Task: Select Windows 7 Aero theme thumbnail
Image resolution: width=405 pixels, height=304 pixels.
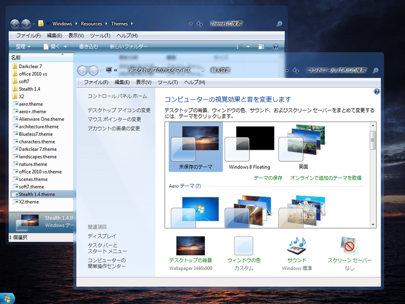Action: (x=196, y=213)
